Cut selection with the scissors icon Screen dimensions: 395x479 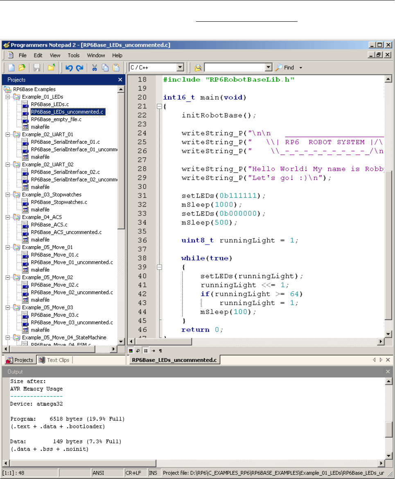pos(95,68)
